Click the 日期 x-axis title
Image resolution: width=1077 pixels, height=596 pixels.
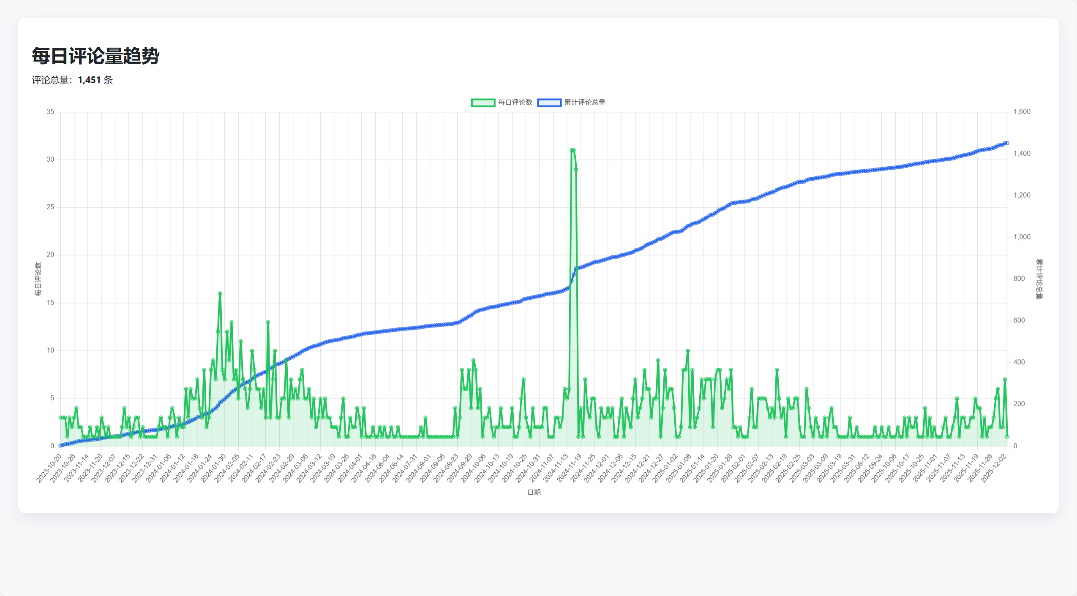click(x=534, y=492)
